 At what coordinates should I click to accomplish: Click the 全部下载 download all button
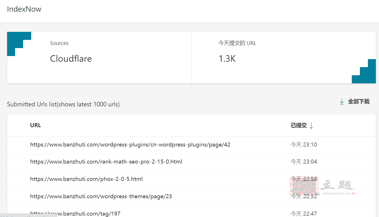(x=355, y=102)
